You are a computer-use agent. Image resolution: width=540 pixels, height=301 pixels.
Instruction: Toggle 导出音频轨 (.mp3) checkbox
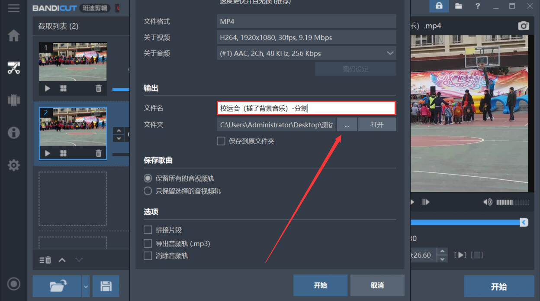(148, 243)
